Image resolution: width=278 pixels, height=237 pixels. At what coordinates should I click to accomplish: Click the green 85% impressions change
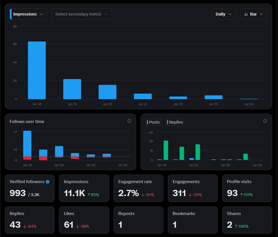pyautogui.click(x=93, y=195)
